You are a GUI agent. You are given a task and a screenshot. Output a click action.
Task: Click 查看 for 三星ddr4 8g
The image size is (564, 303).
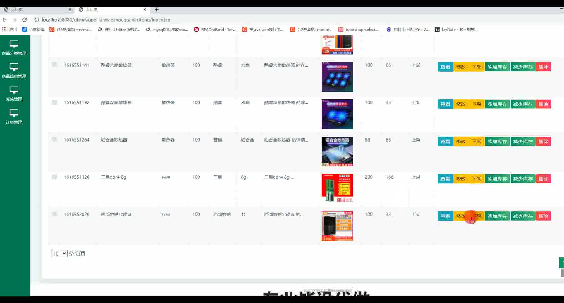point(445,179)
